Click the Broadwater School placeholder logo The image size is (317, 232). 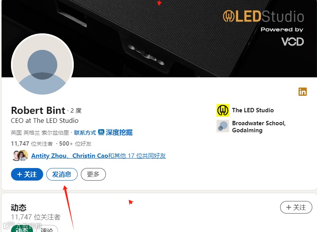pyautogui.click(x=223, y=126)
